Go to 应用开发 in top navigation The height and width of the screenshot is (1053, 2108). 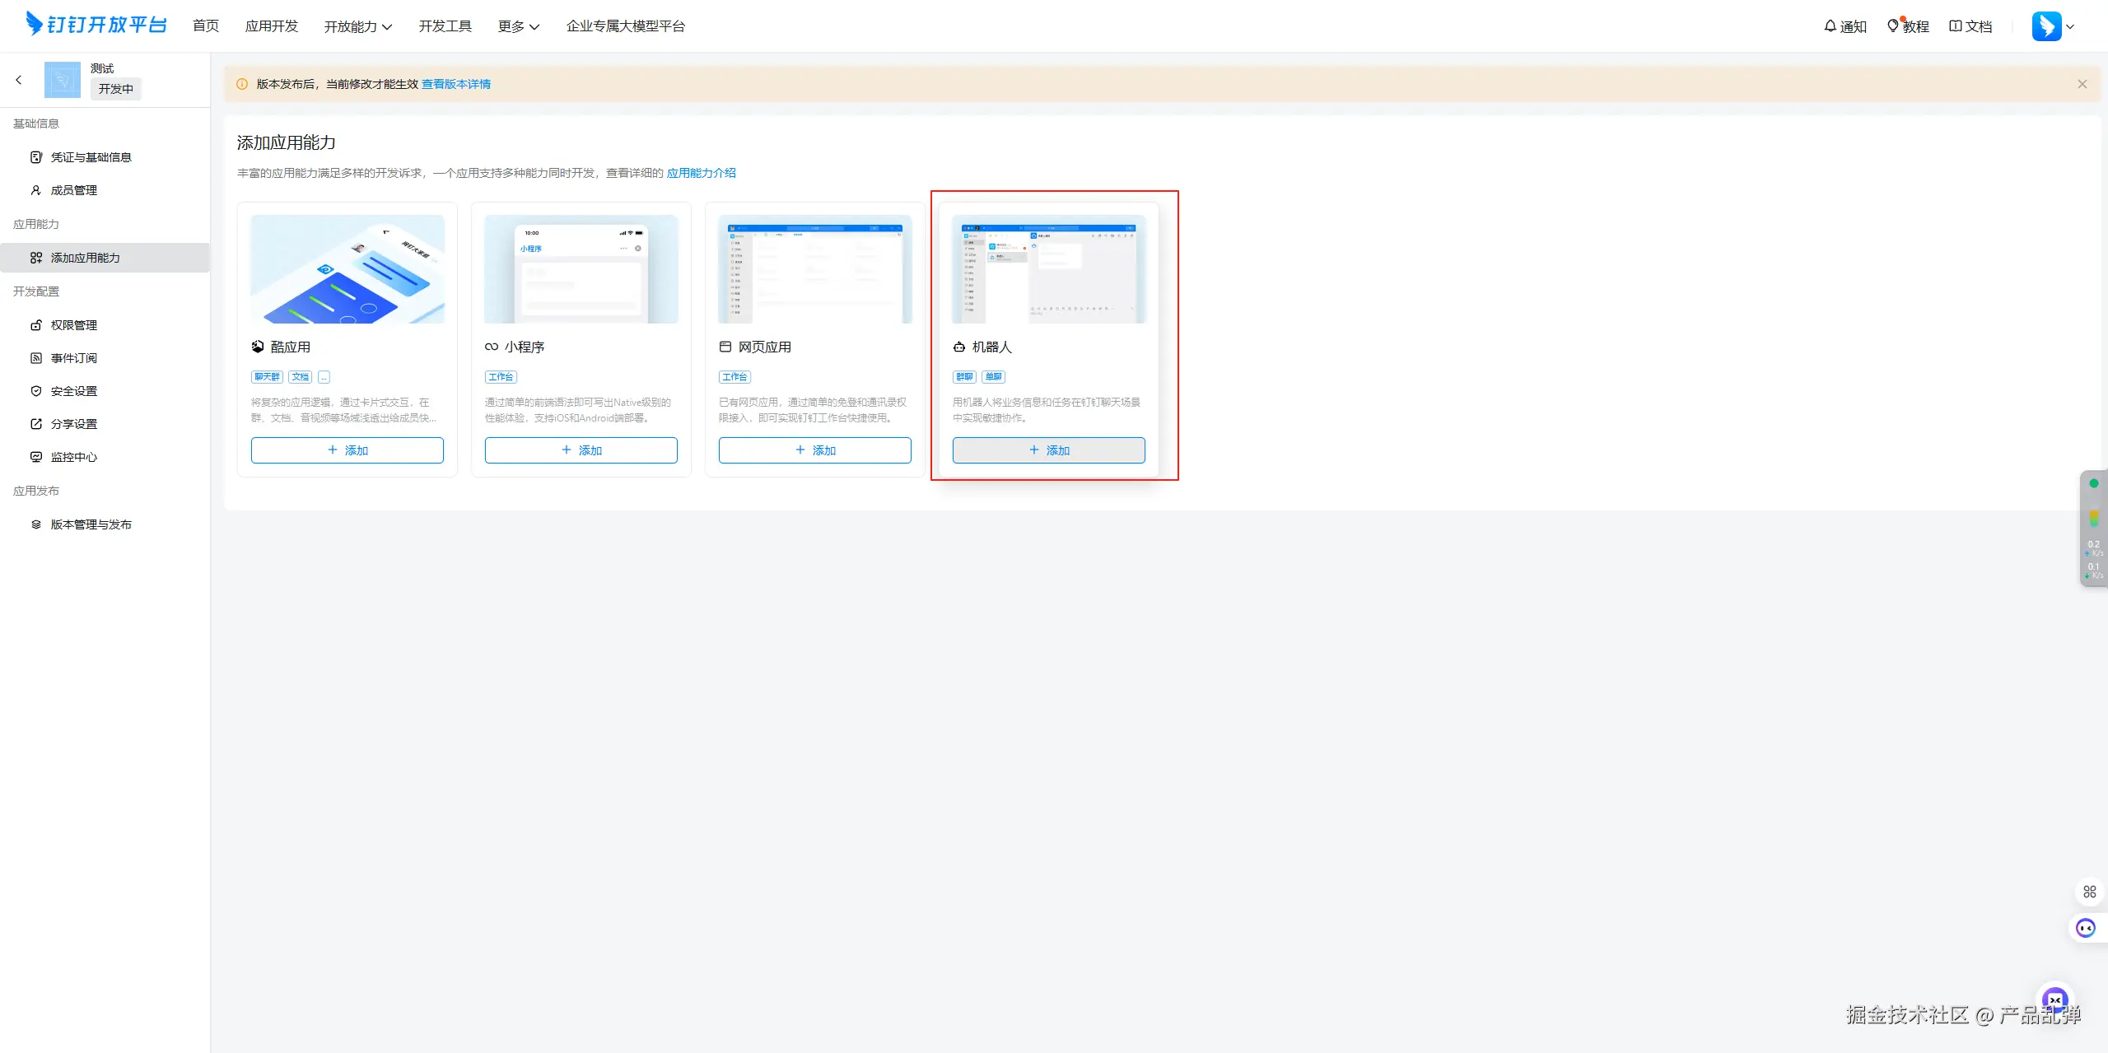pyautogui.click(x=271, y=26)
